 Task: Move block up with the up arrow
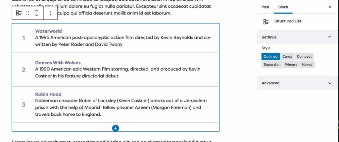pos(36,11)
